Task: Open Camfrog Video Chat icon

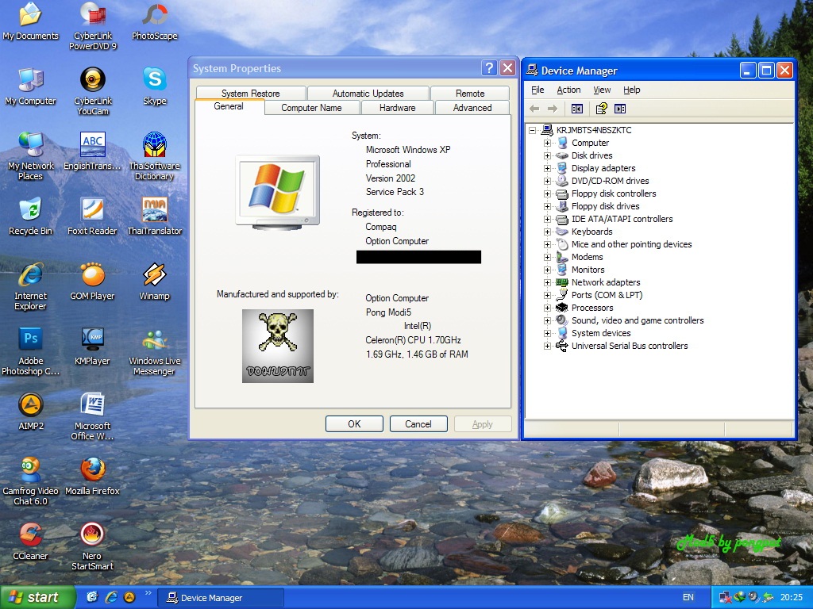Action: (x=31, y=481)
